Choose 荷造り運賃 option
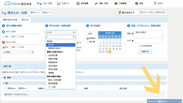183x103 pixels. click(x=61, y=69)
